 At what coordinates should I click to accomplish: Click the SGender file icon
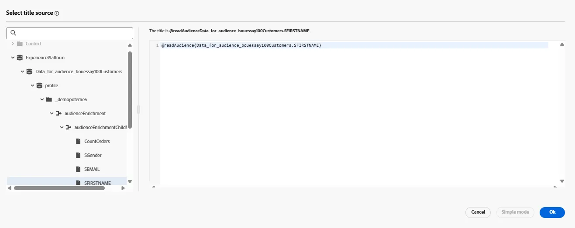pos(78,155)
